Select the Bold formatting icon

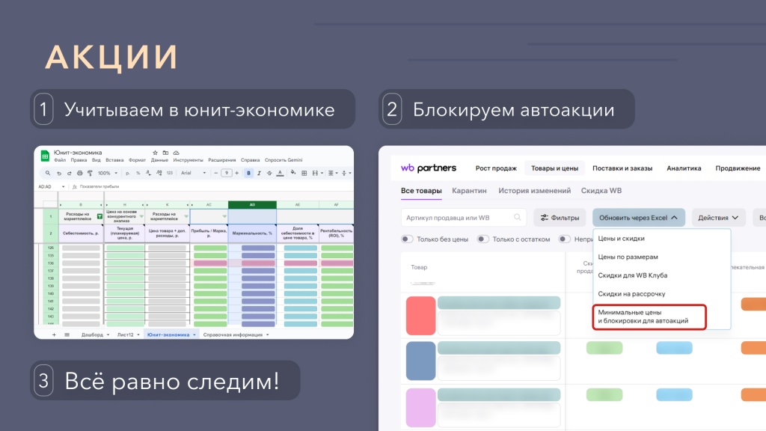[x=249, y=174]
